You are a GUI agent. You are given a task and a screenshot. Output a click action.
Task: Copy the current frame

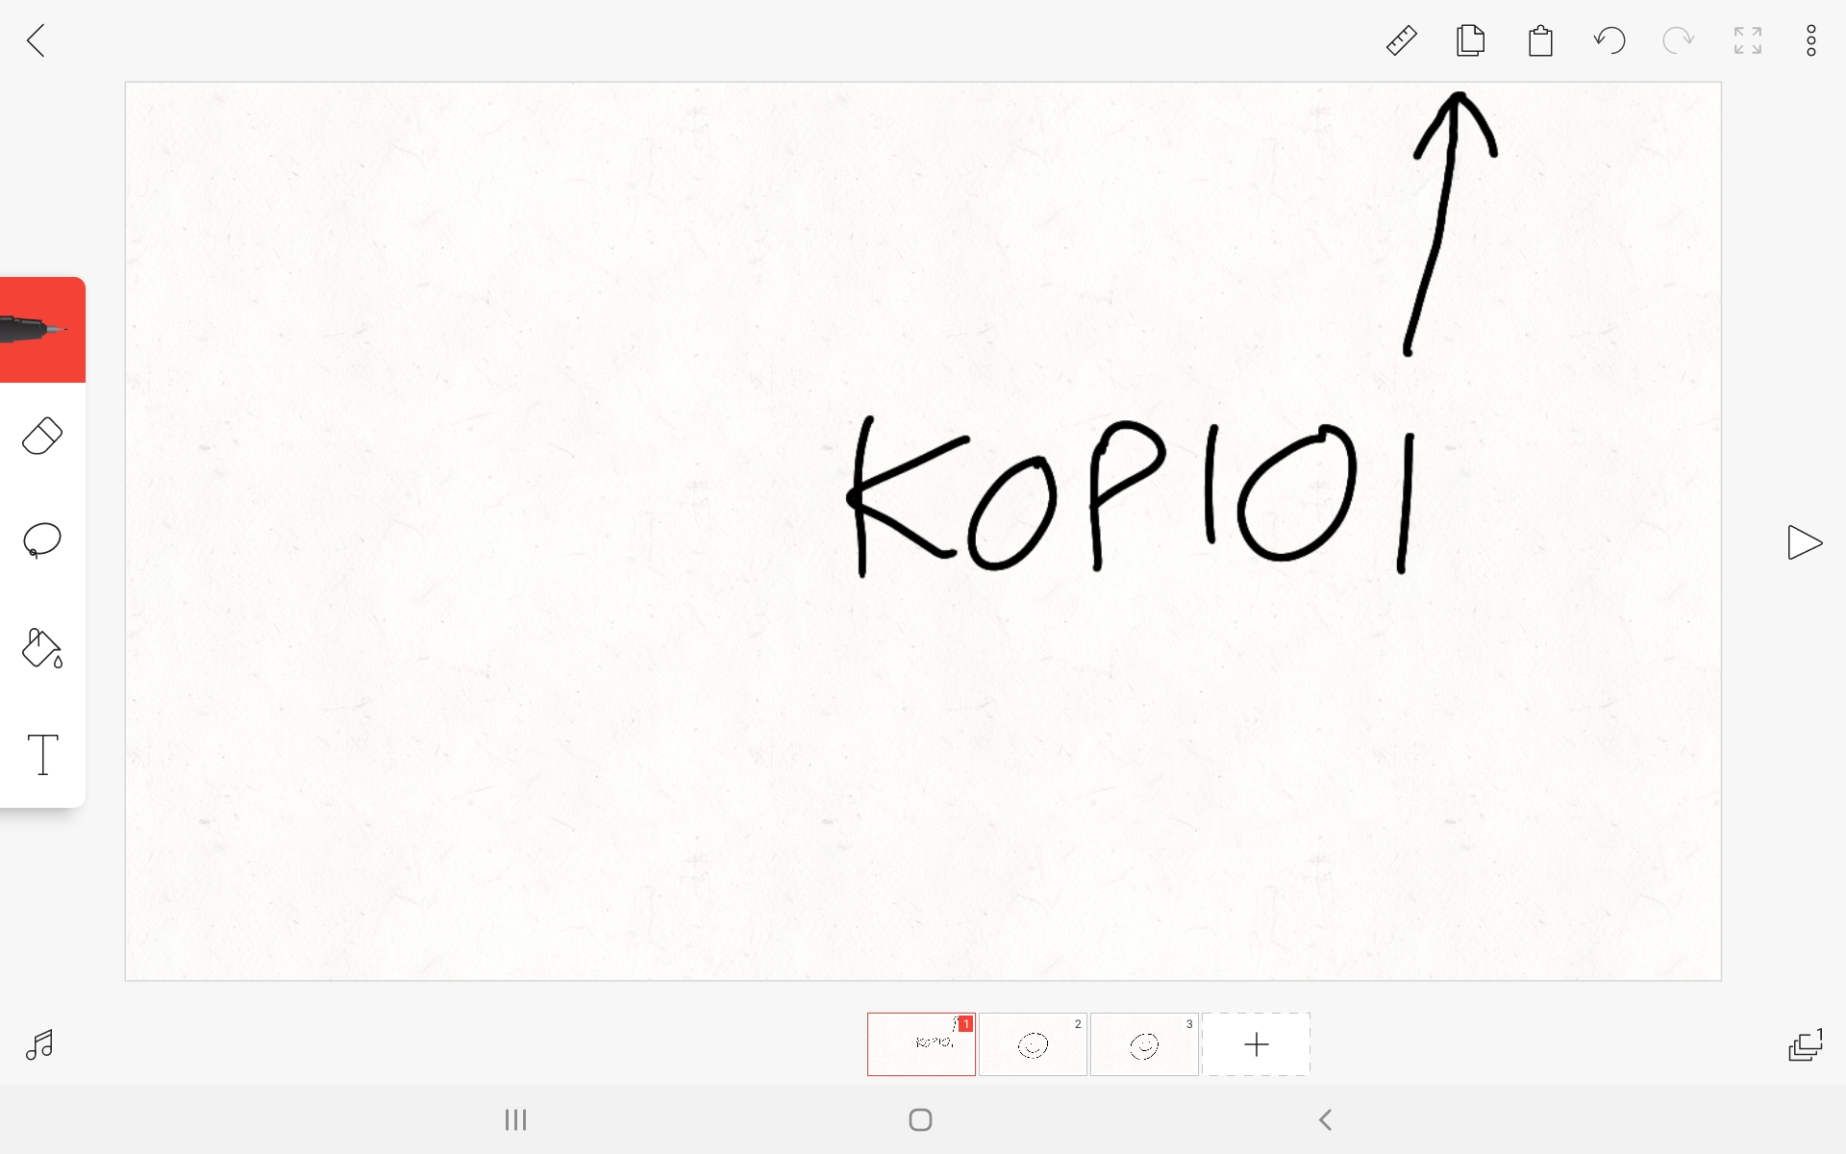pos(1470,40)
